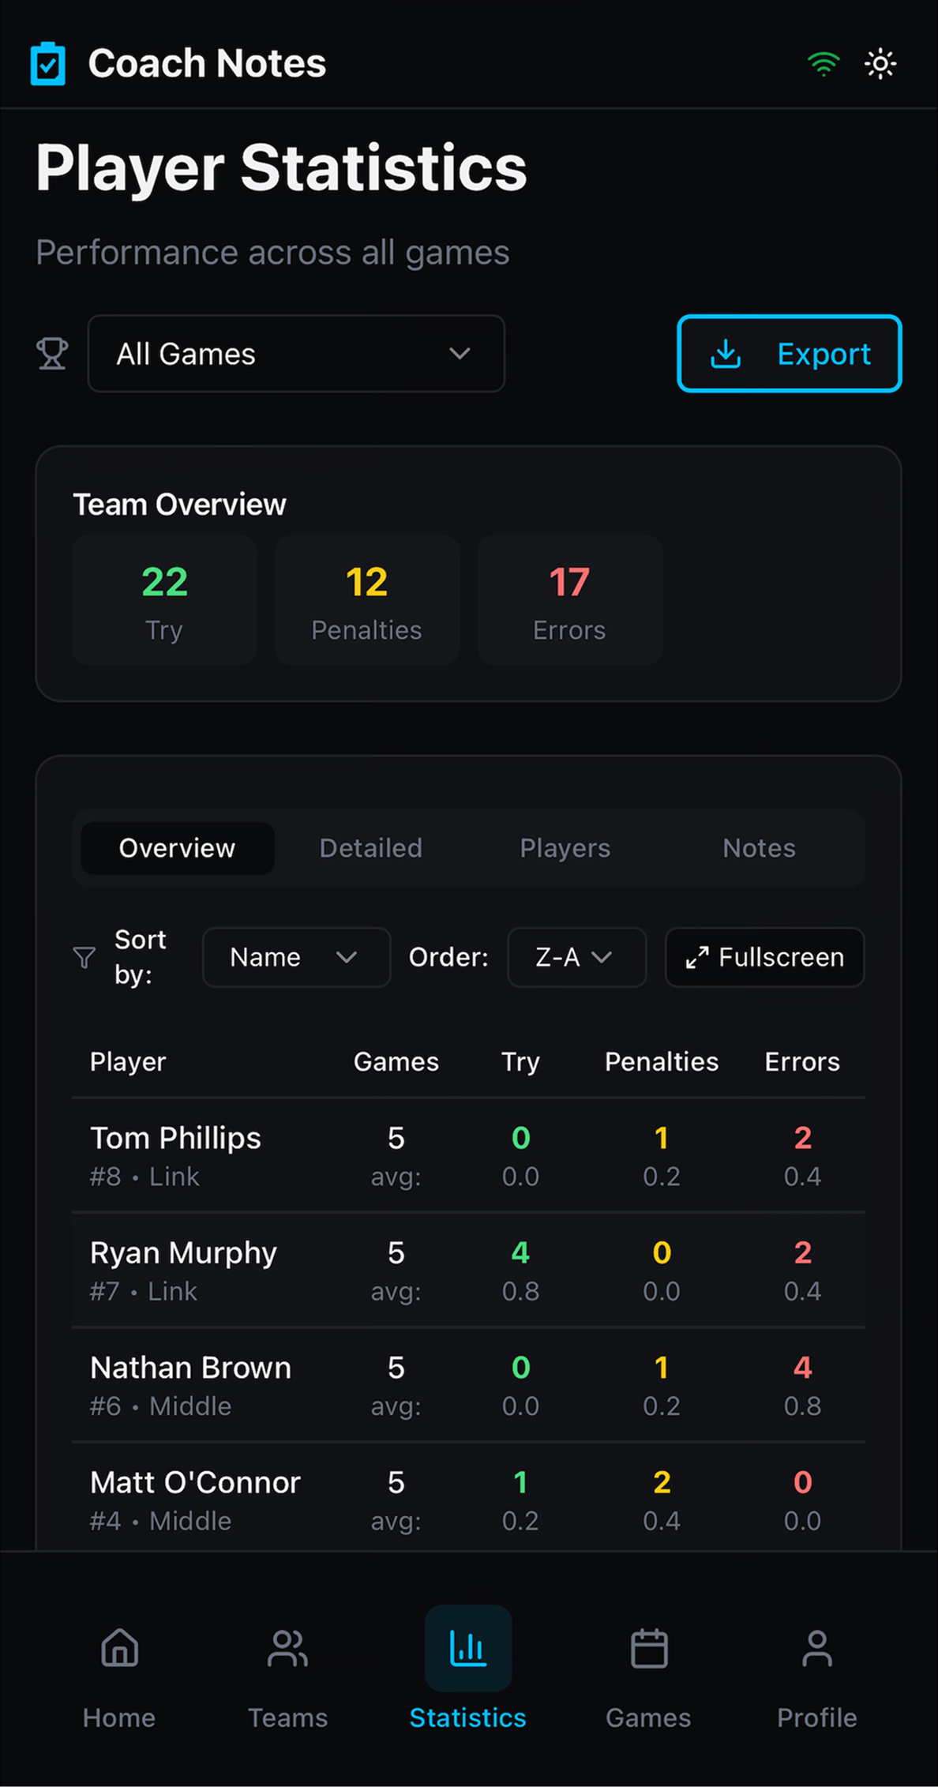Click the Coach Notes clipboard logo
This screenshot has width=938, height=1787.
pos(47,64)
